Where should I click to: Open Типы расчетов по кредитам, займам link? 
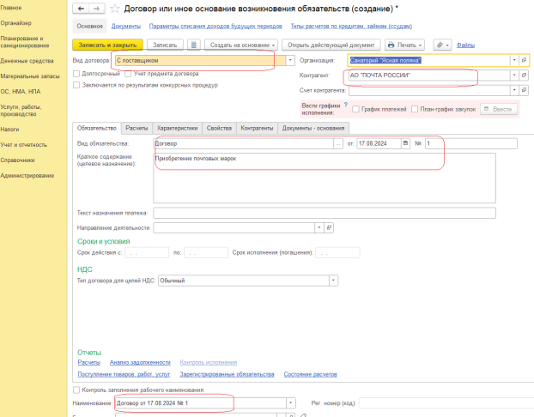point(351,27)
